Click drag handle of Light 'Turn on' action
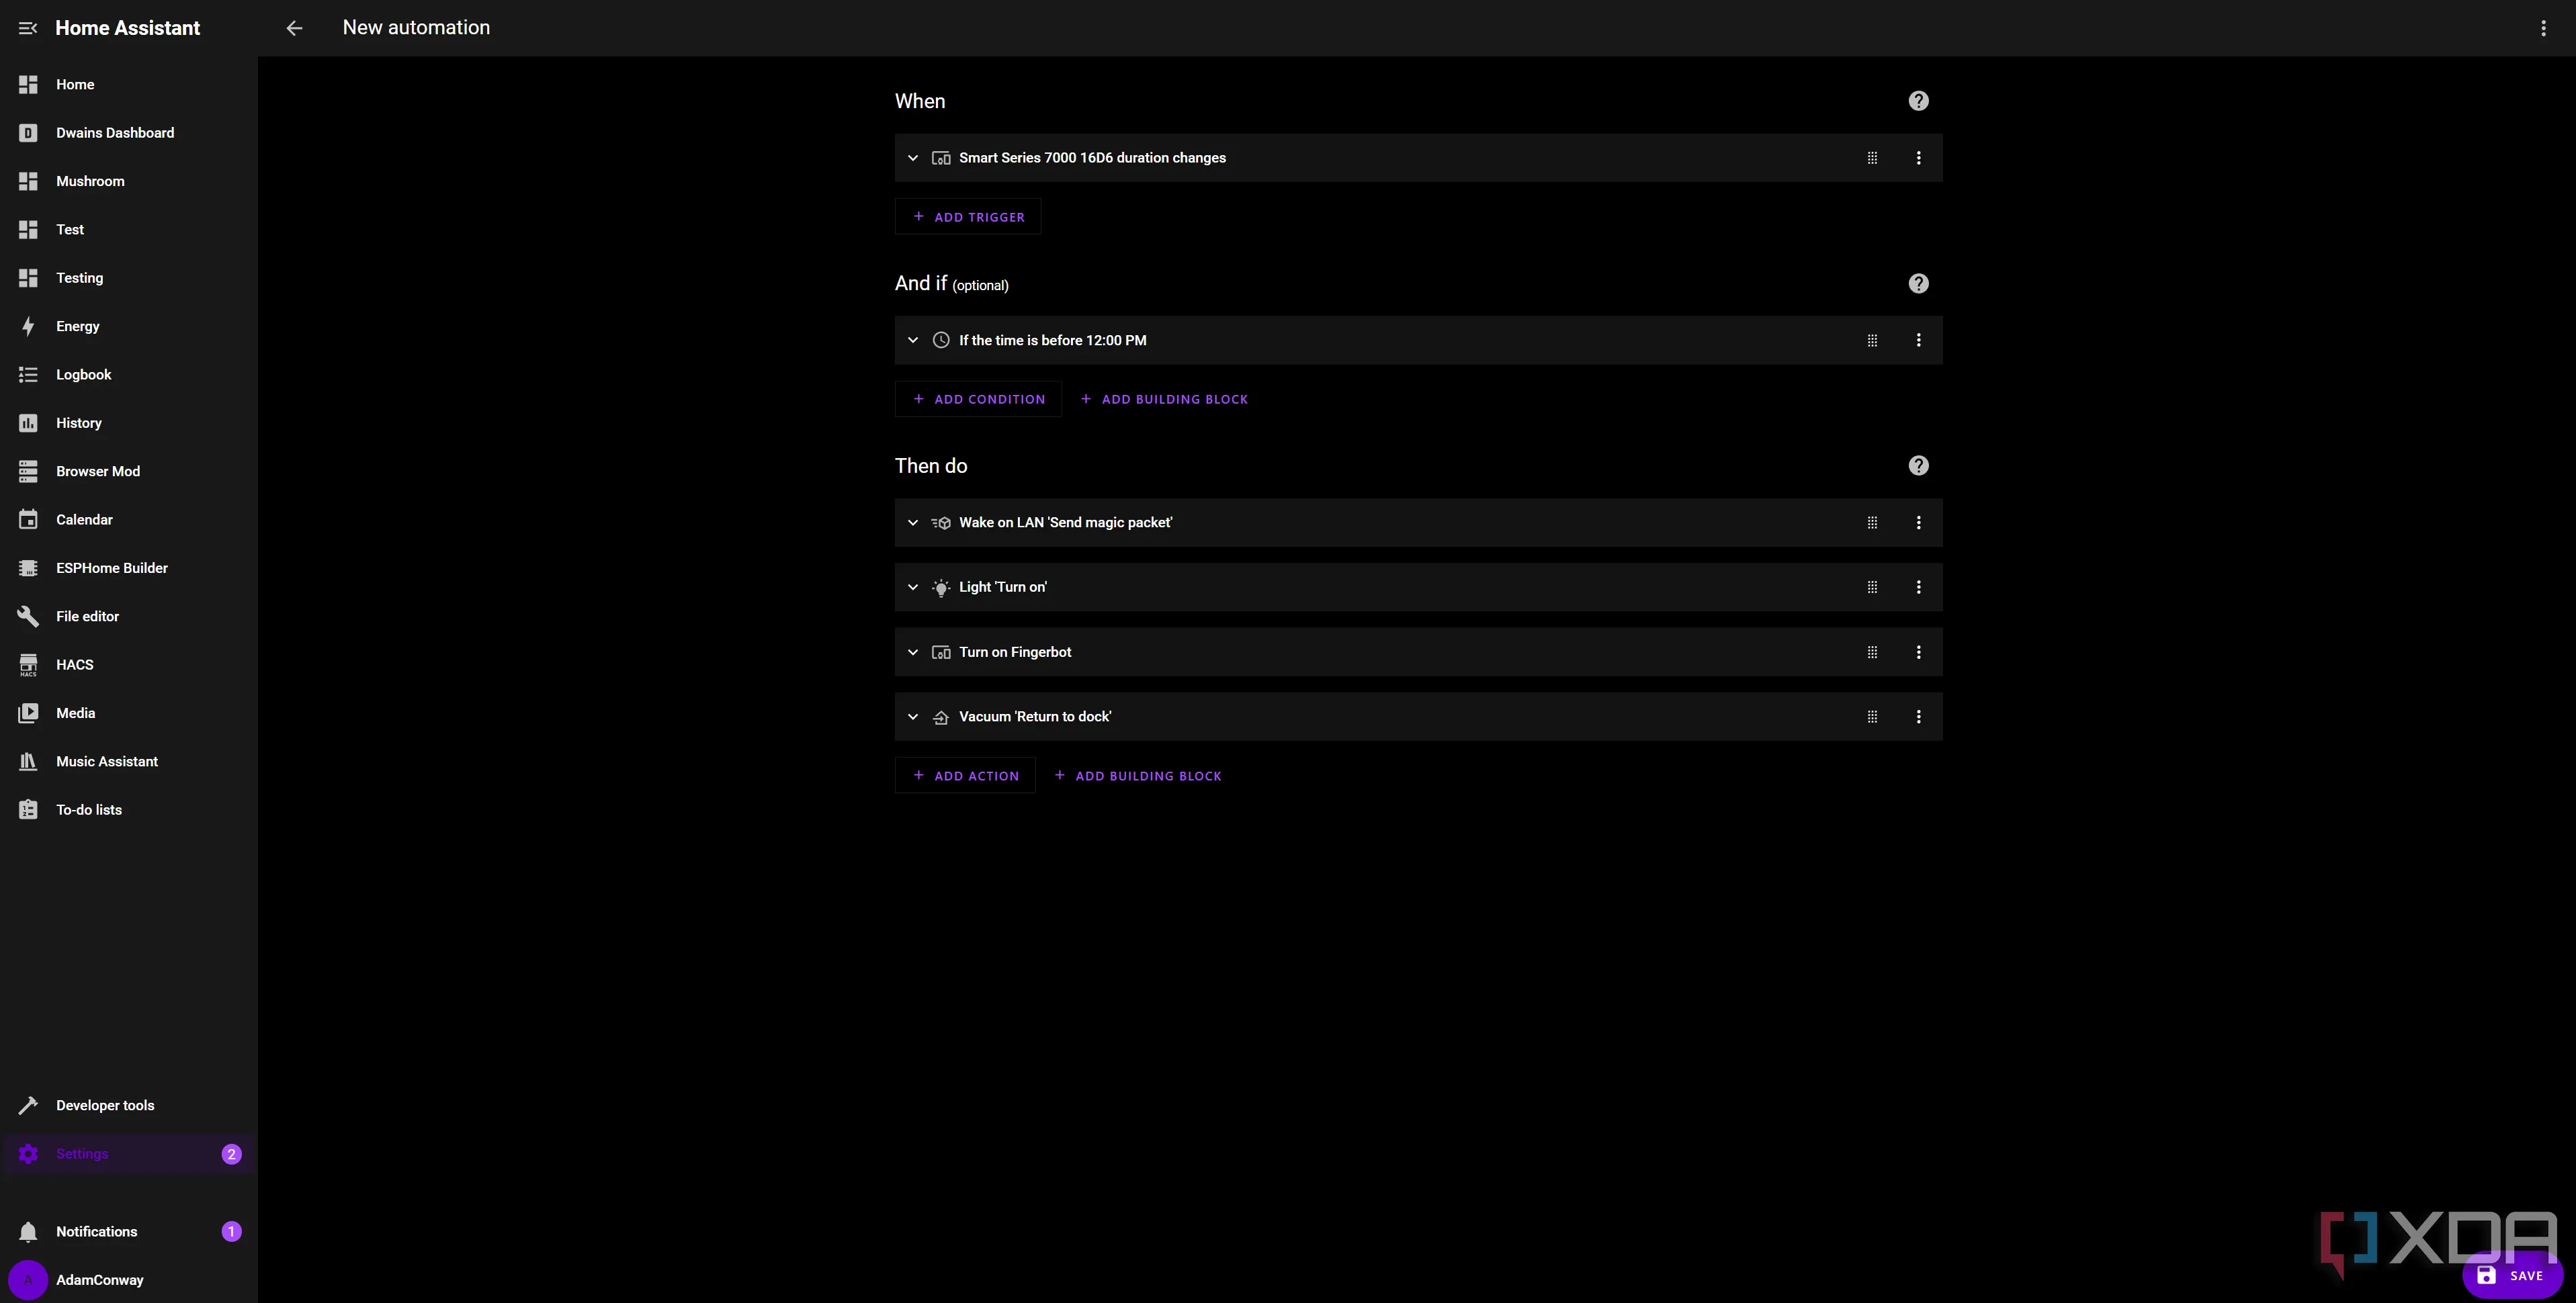This screenshot has width=2576, height=1303. click(1872, 587)
